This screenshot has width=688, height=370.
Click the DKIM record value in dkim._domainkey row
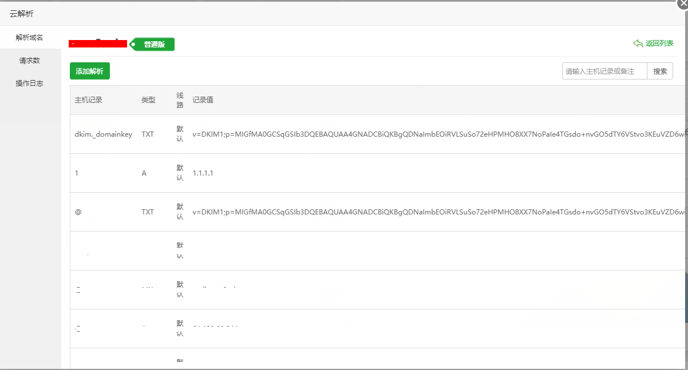pyautogui.click(x=439, y=134)
